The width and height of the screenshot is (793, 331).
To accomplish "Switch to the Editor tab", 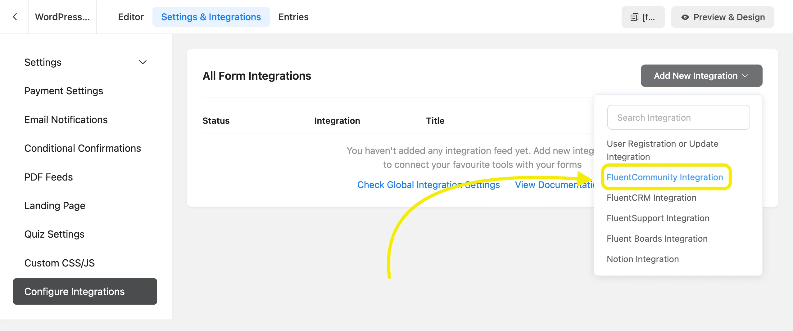I will pos(131,17).
